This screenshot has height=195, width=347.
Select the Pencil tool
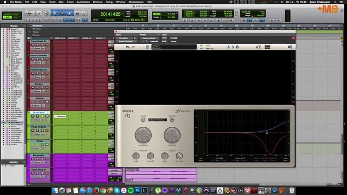click(x=85, y=14)
